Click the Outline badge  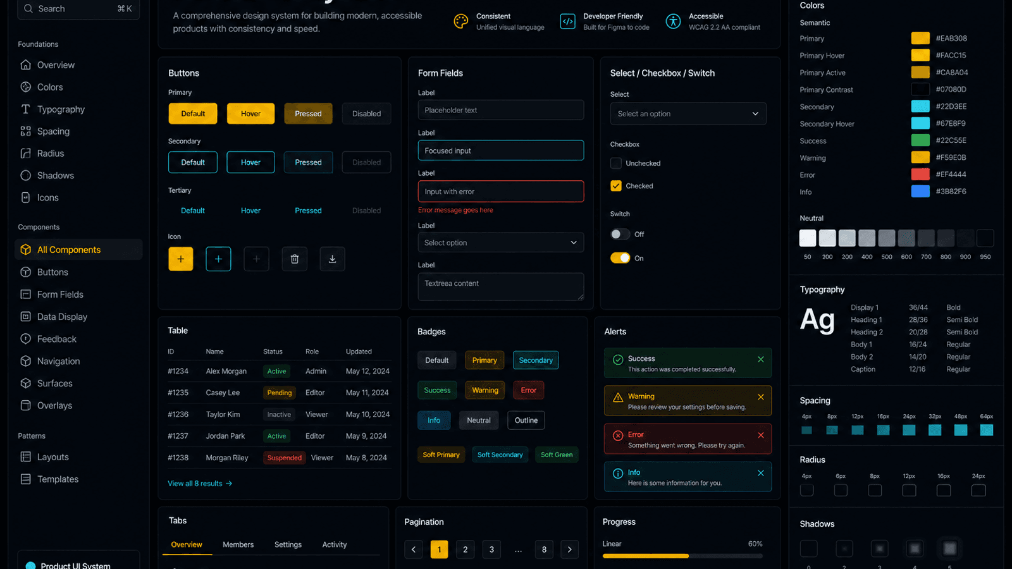526,420
